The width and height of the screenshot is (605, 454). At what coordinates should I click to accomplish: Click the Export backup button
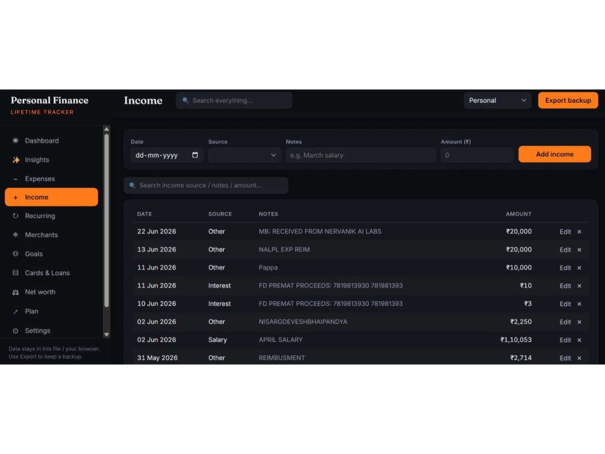point(568,100)
